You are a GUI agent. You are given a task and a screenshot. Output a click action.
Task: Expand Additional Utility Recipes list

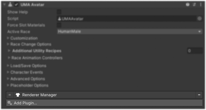coord(9,51)
